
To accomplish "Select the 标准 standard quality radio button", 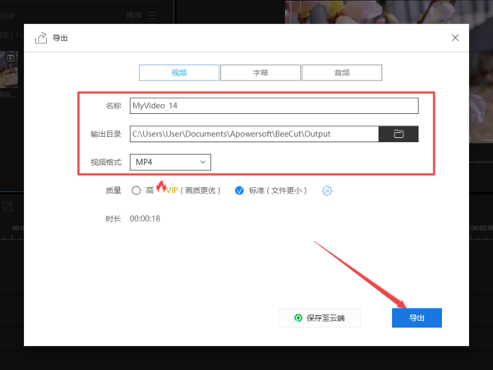I will (239, 190).
